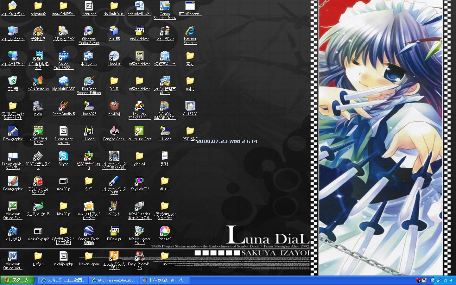Select the Microsoft Office Excel shortcut

13,206
